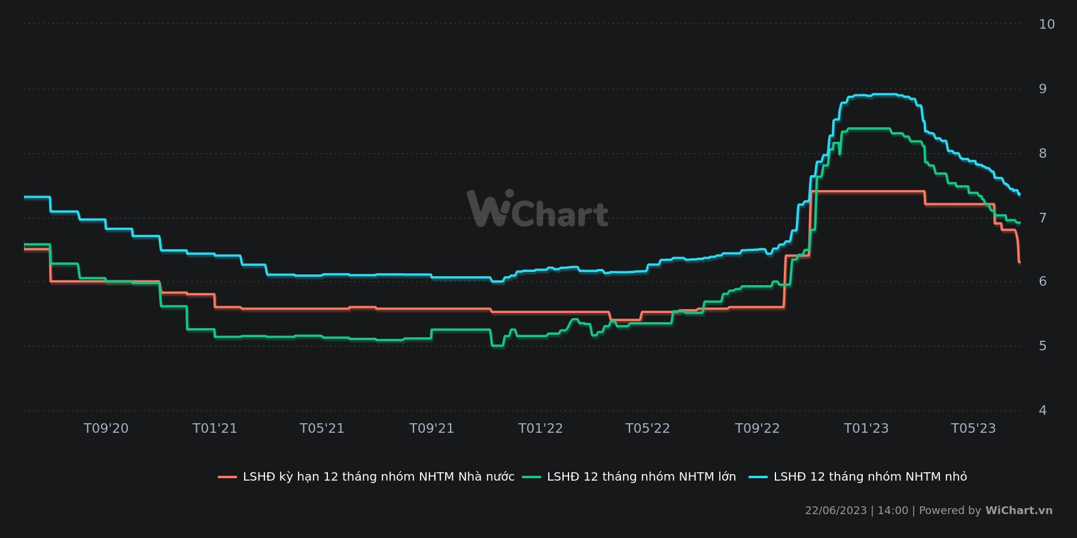Click the WiChart watermark logo in the chart
This screenshot has width=1077, height=538.
537,210
